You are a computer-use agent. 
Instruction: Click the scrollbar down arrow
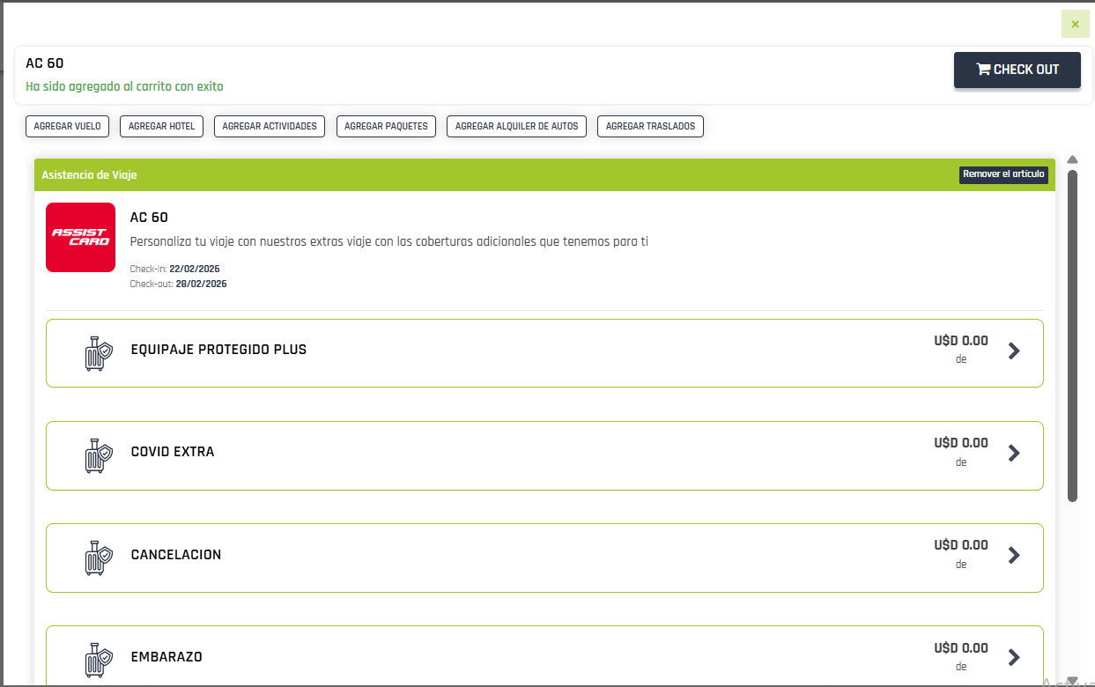click(1072, 680)
